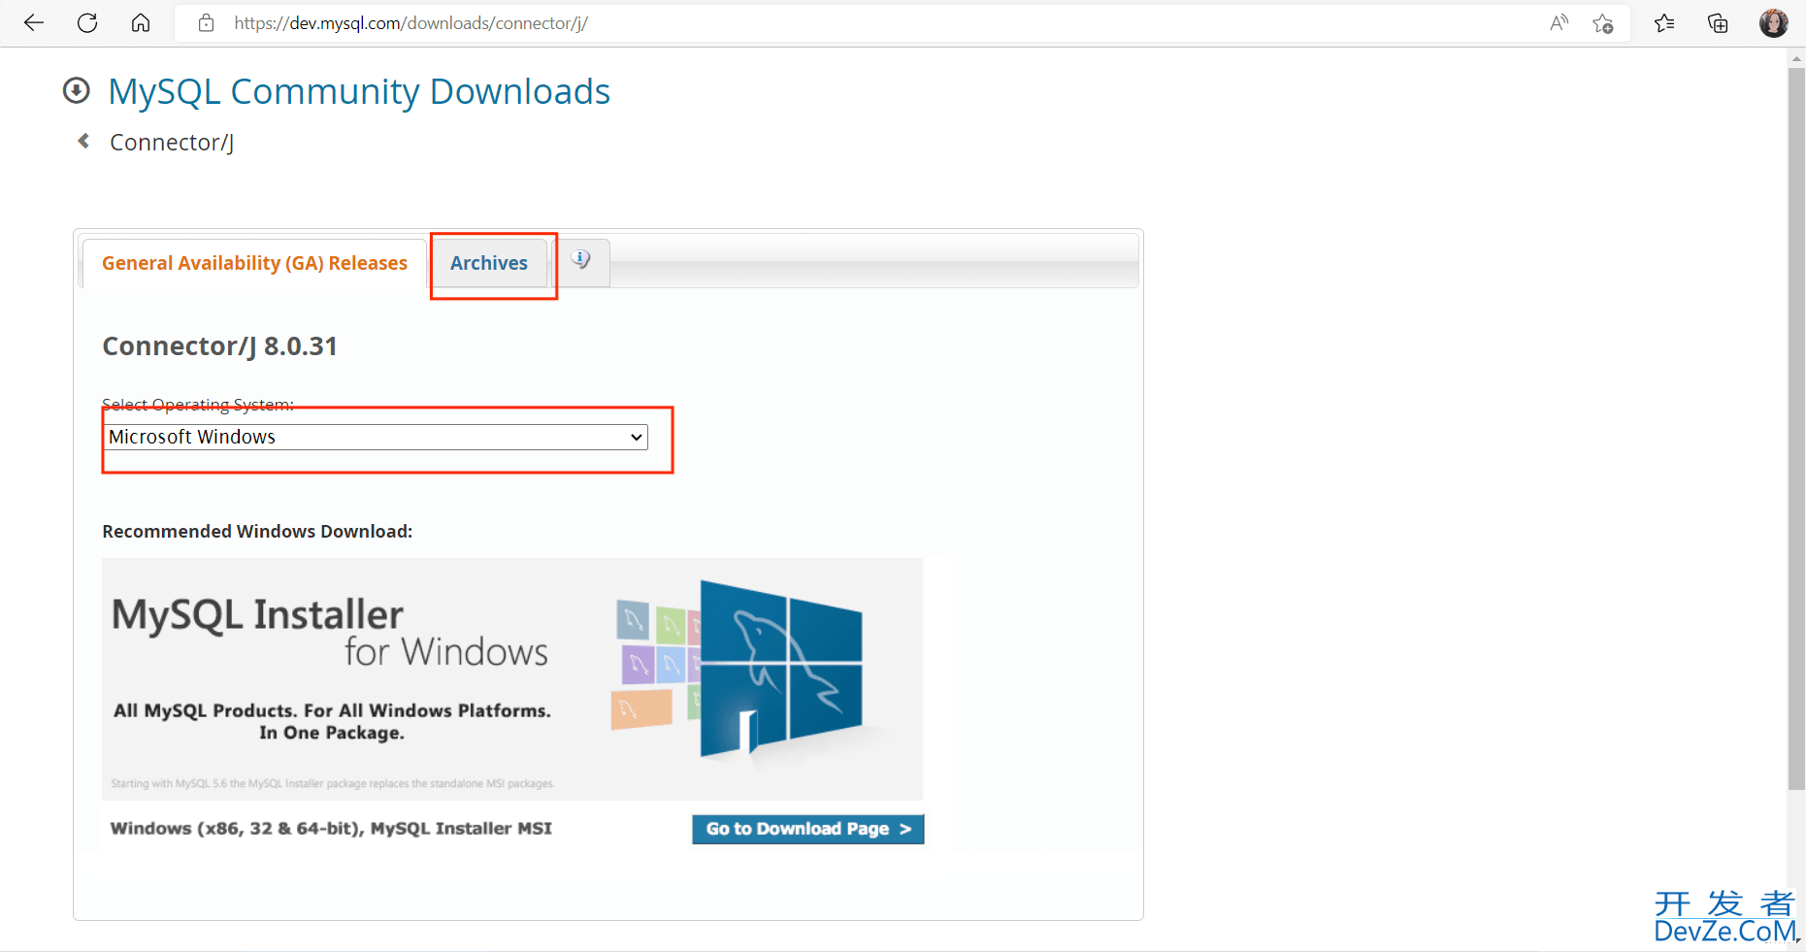View site information via the lock icon
1806x952 pixels.
[x=206, y=23]
